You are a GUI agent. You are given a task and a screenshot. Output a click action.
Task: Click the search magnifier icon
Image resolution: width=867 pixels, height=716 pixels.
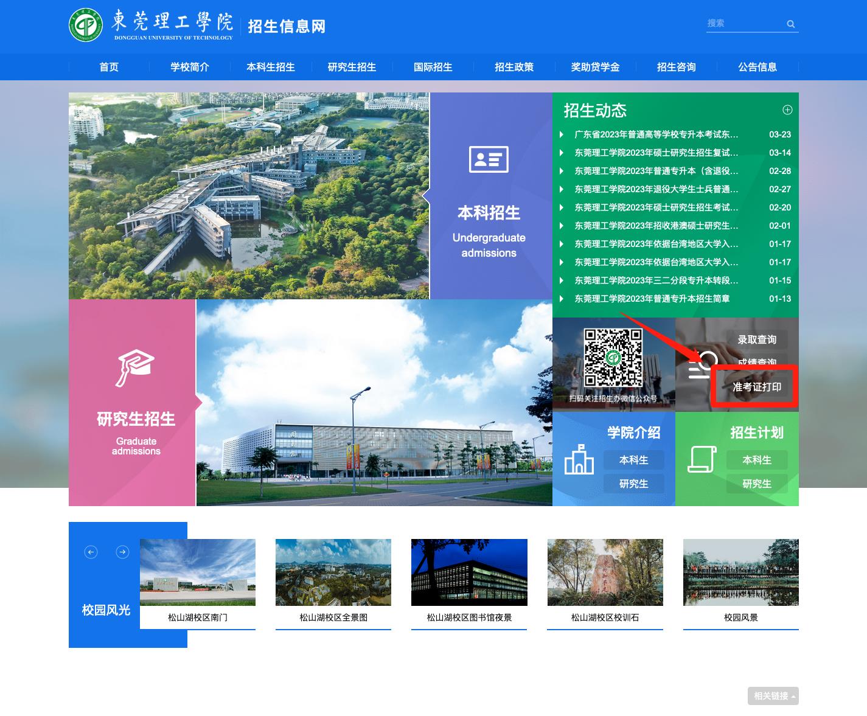tap(790, 24)
